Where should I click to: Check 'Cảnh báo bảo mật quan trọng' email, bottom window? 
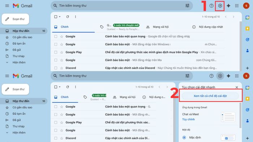click(56, 107)
